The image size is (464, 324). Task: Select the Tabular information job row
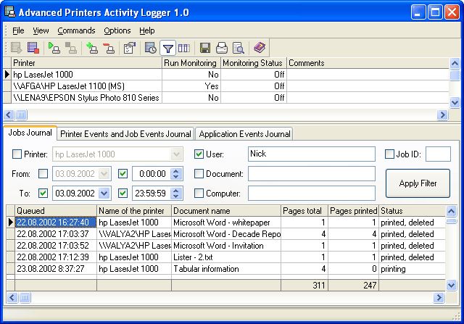pyautogui.click(x=225, y=269)
